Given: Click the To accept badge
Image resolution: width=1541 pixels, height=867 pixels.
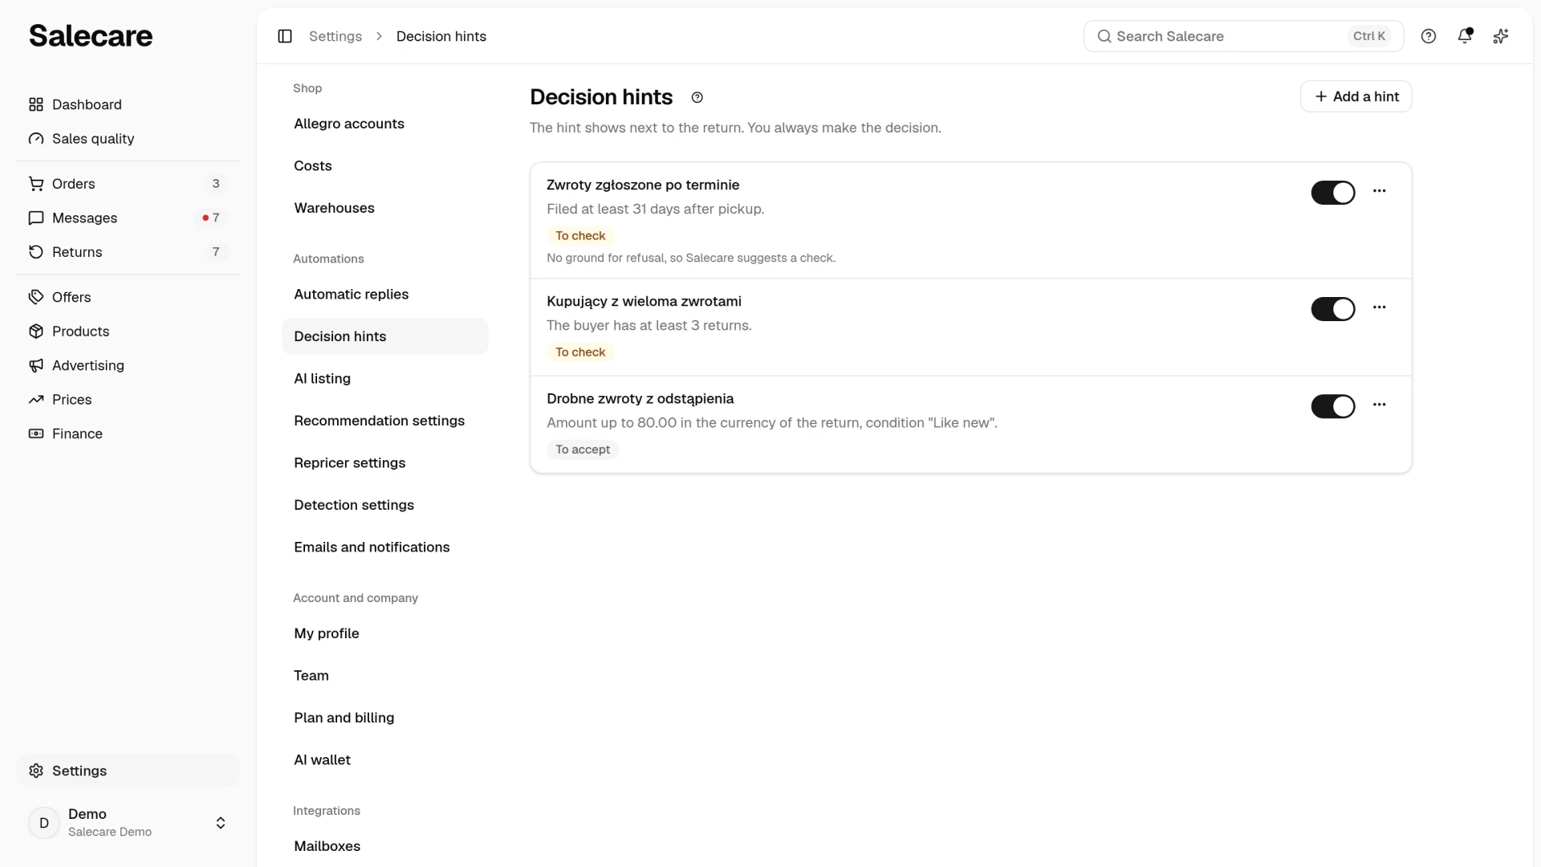Looking at the screenshot, I should [583, 450].
